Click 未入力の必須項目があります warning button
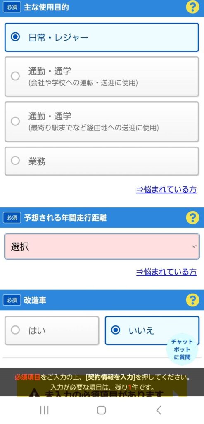Image resolution: width=204 pixels, height=424 pixels. click(x=102, y=391)
